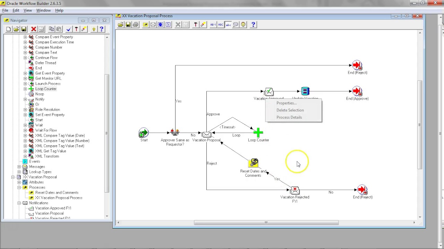Expand the Lookup Types tree node
This screenshot has width=444, height=249.
tap(19, 172)
